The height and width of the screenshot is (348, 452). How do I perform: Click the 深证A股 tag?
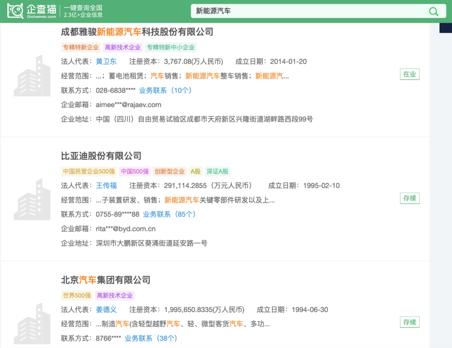pos(218,171)
